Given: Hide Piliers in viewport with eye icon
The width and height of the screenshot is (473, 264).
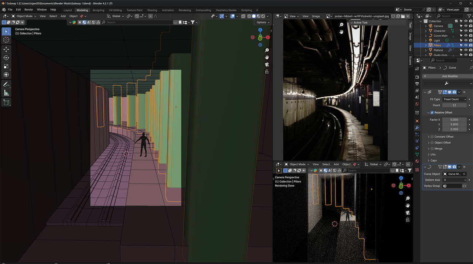Looking at the screenshot, I should (466, 45).
